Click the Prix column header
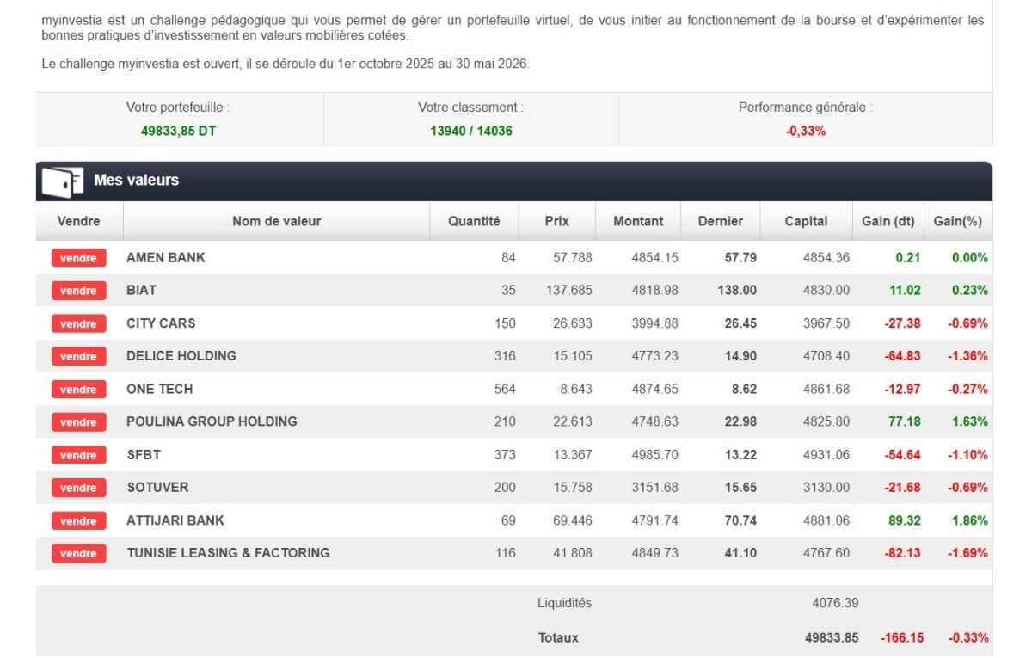The image size is (1032, 658). pyautogui.click(x=556, y=221)
